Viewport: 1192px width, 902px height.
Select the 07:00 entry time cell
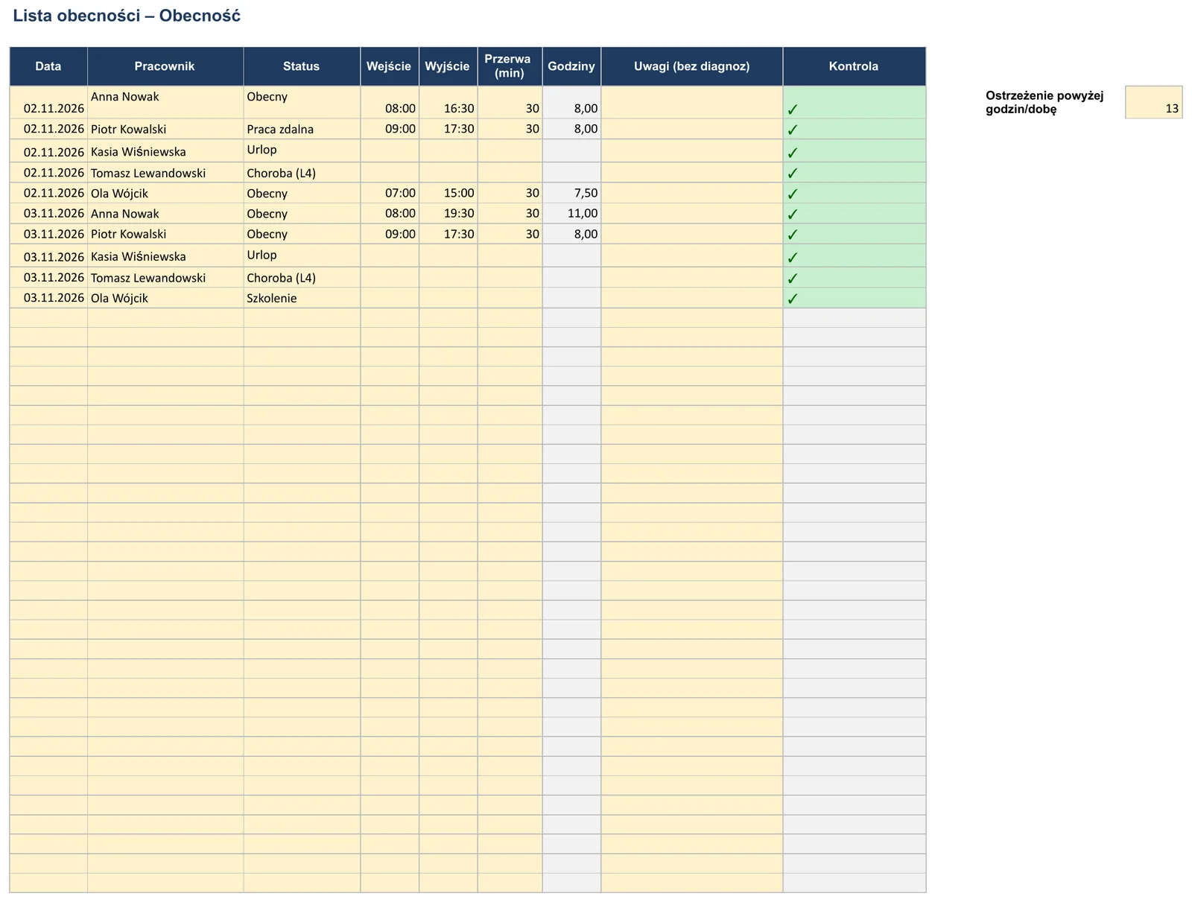pyautogui.click(x=389, y=193)
